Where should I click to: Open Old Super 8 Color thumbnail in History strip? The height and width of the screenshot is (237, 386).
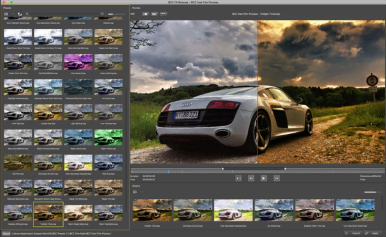coord(193,210)
